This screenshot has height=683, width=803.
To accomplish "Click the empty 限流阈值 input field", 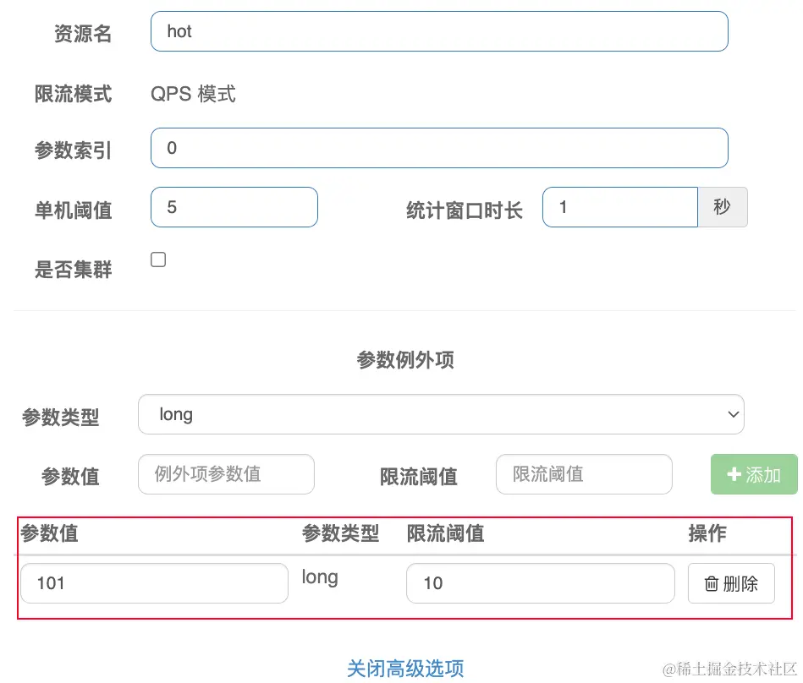I will click(x=584, y=474).
